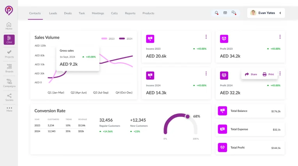The image size is (298, 166).
Task: Open the notifications bell icon
Action: (216, 13)
